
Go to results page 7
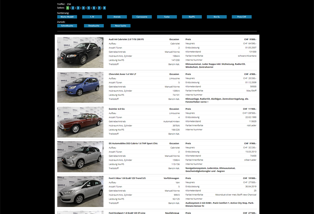point(99,8)
